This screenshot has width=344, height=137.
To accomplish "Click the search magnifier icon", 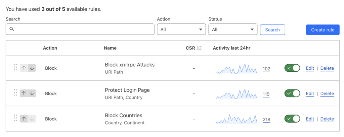I will coord(12,29).
